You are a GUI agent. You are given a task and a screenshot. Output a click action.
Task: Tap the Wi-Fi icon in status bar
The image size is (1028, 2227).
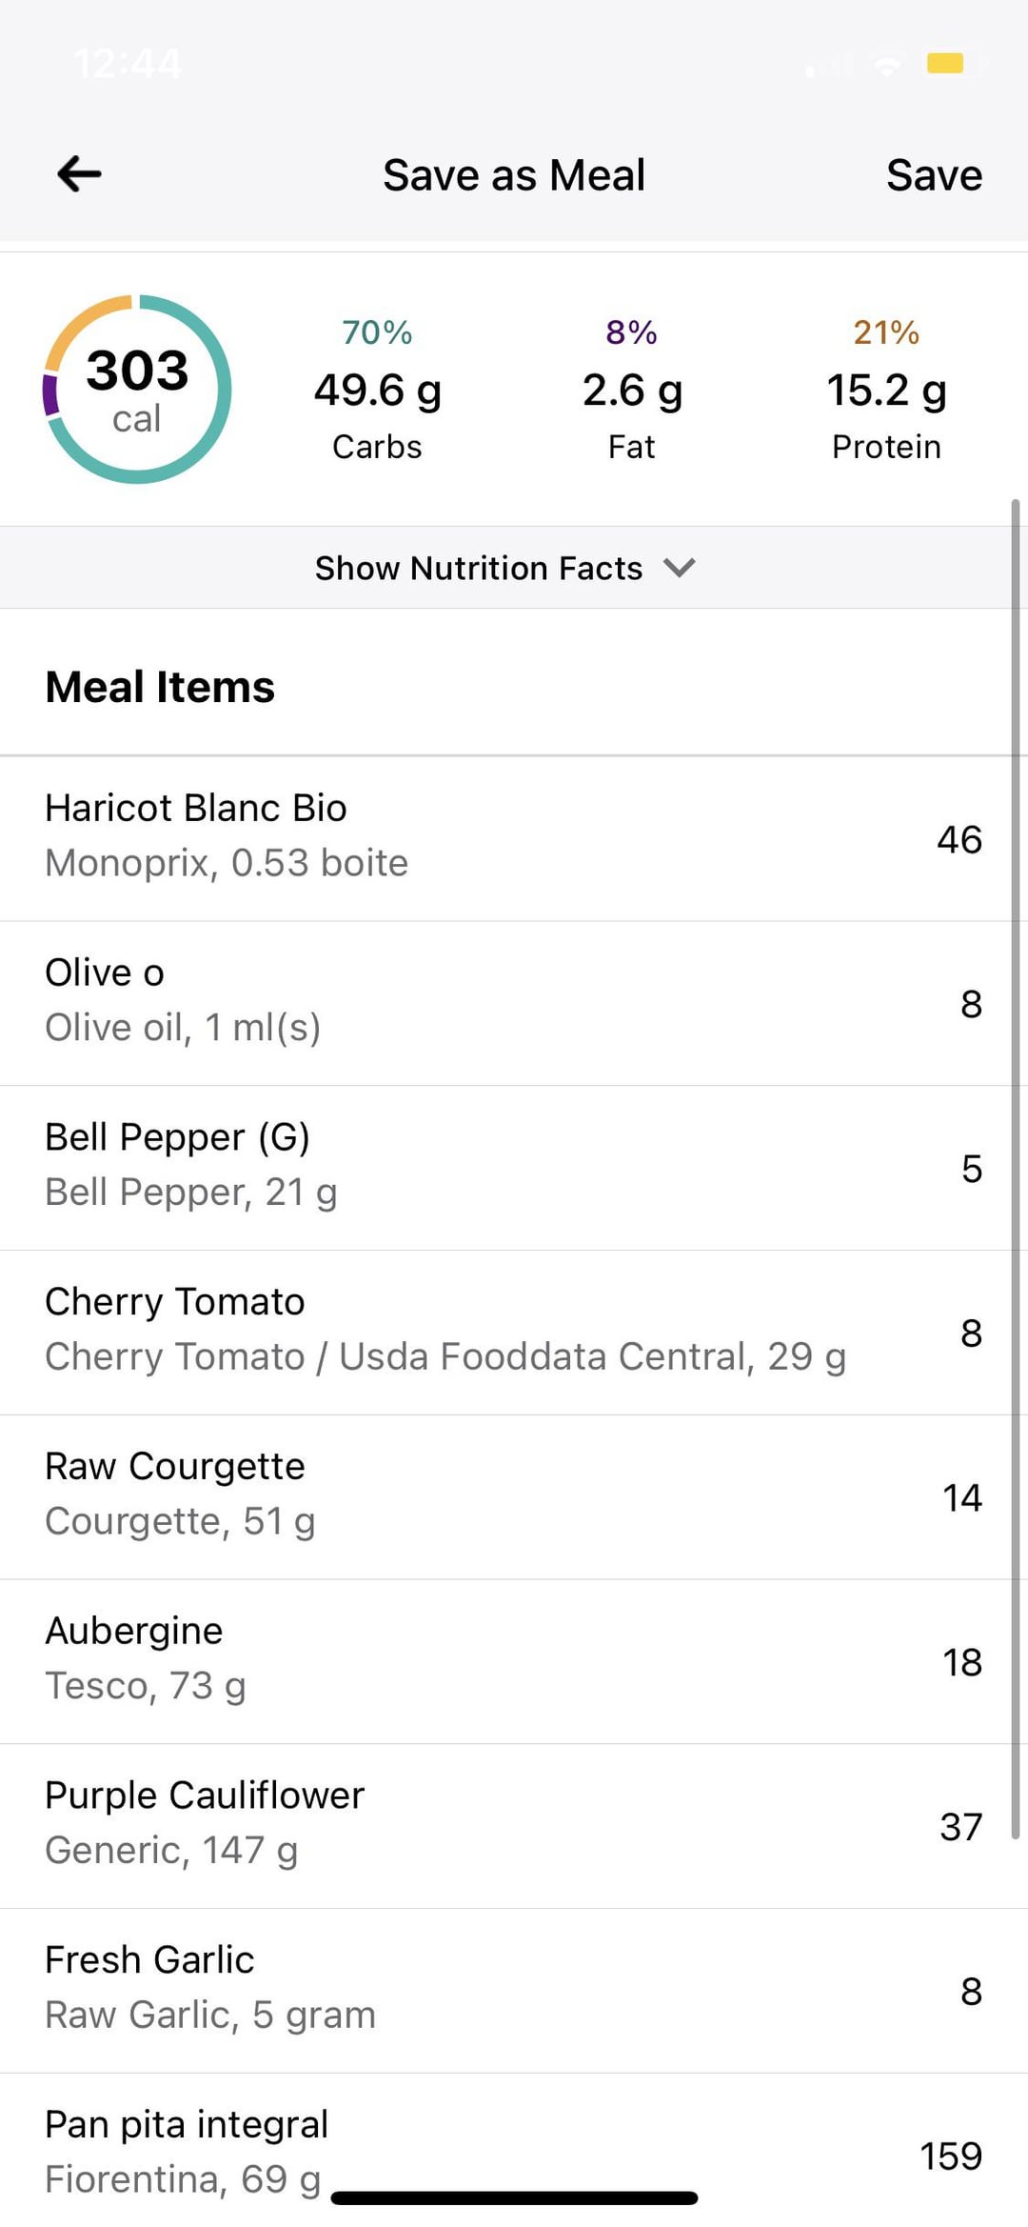(x=887, y=66)
